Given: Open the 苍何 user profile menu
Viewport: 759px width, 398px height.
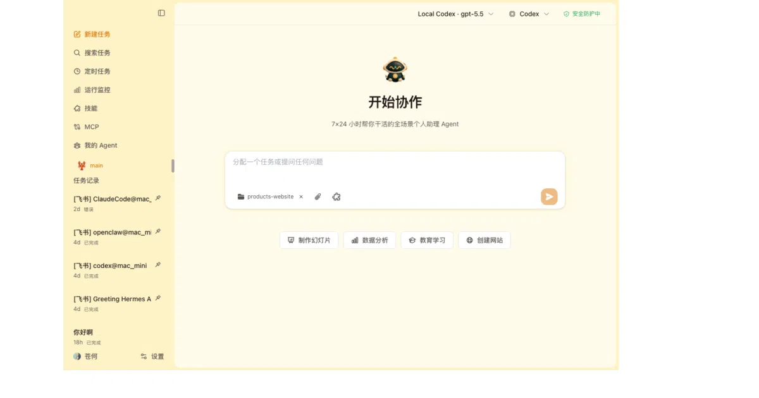Looking at the screenshot, I should [x=85, y=356].
